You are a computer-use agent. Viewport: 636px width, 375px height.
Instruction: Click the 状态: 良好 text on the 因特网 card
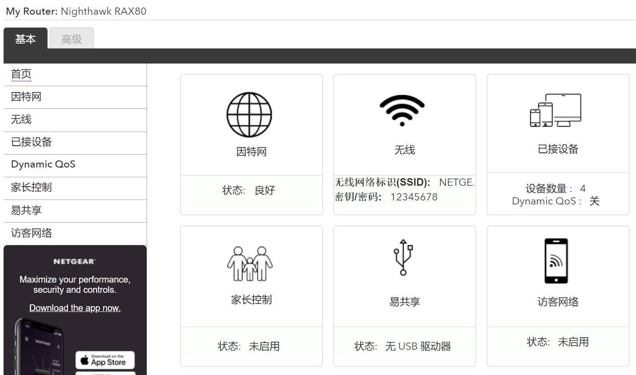pos(249,190)
